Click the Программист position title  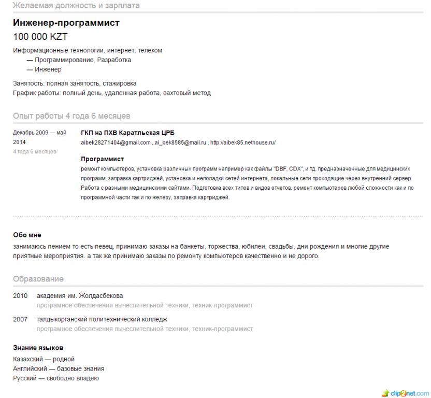coord(102,159)
